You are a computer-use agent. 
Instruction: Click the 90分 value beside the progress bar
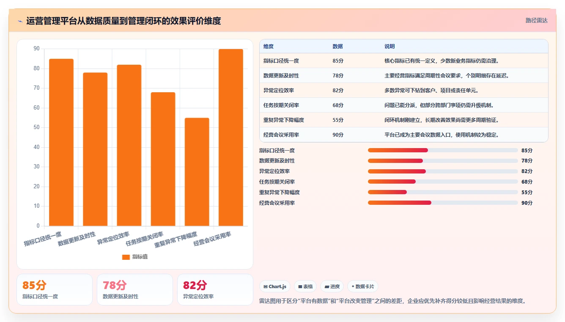coord(527,203)
